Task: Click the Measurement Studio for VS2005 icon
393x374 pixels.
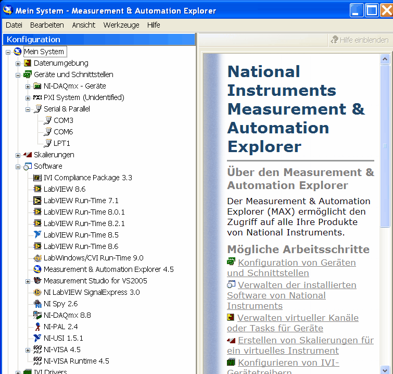Action: (37, 281)
